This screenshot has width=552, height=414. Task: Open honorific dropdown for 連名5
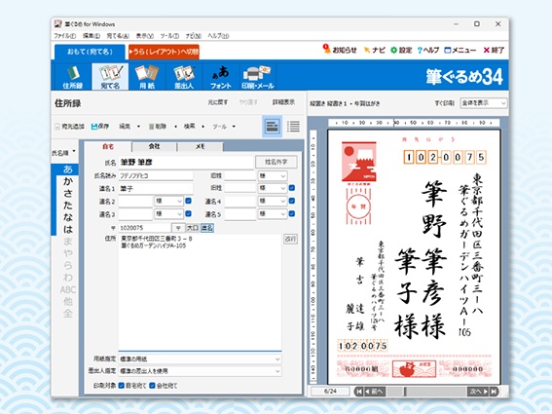coord(273,213)
